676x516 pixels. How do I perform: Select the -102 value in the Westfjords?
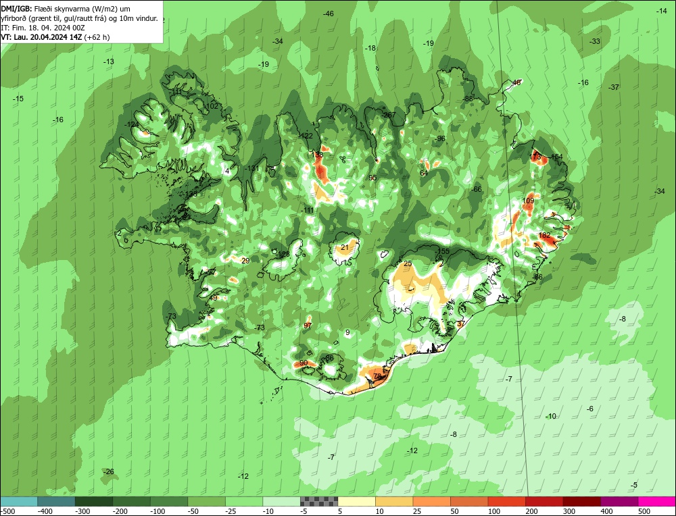point(211,106)
